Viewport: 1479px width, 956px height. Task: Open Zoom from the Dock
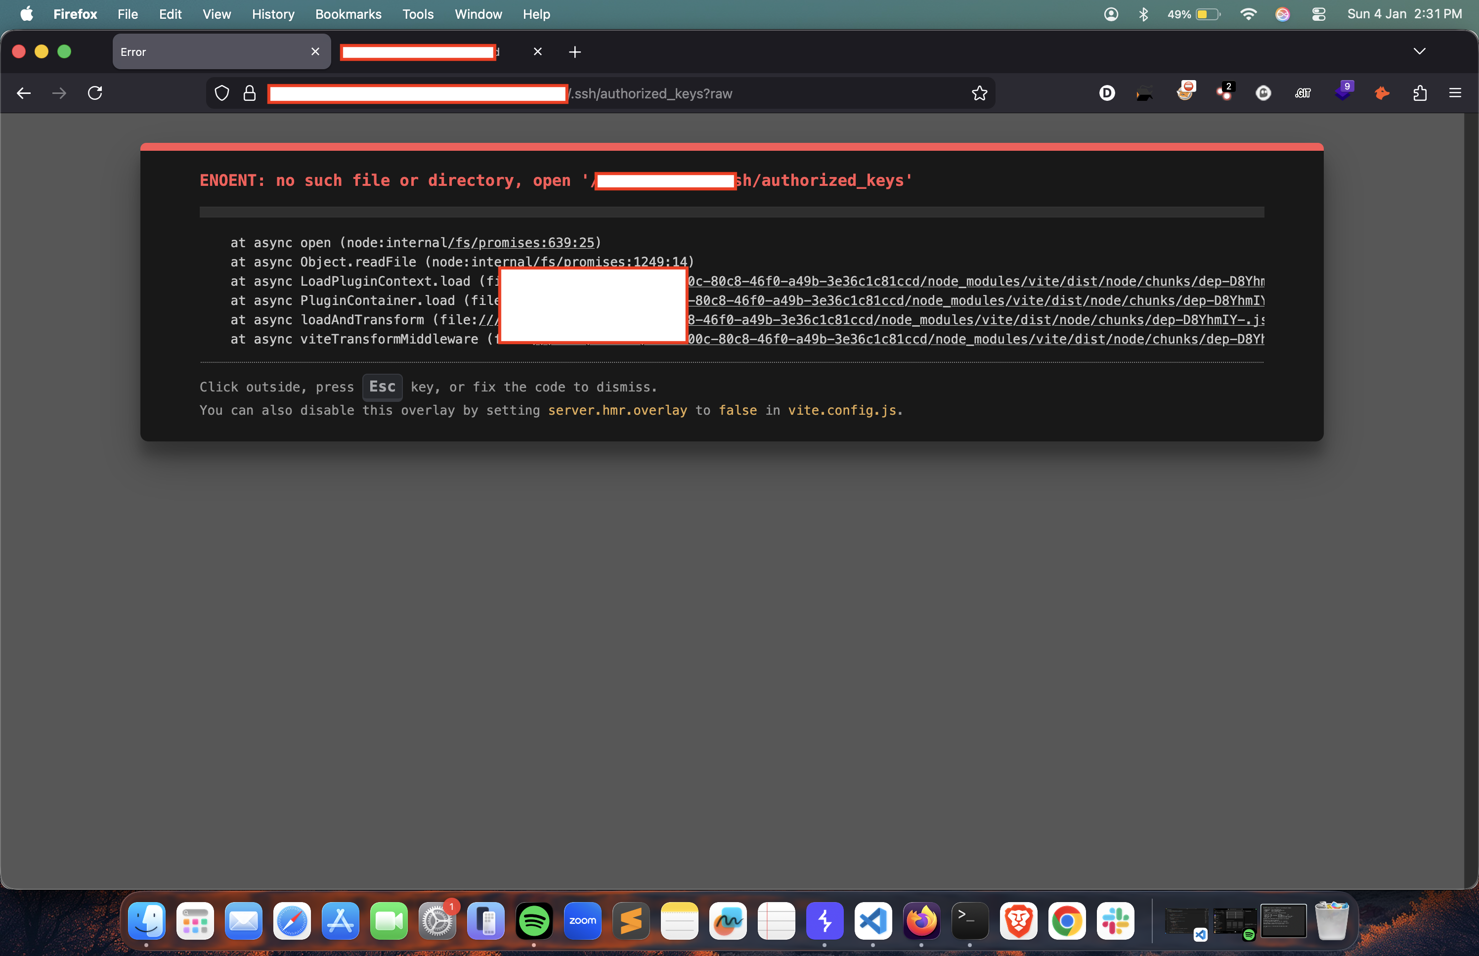coord(582,920)
